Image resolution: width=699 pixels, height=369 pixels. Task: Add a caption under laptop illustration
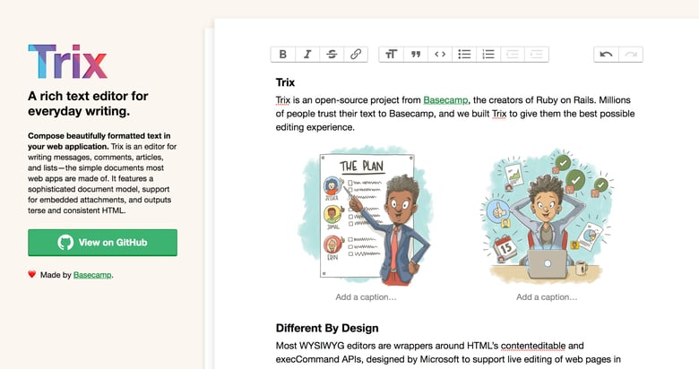pos(547,296)
